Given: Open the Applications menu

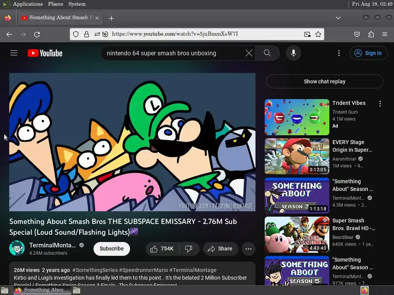Looking at the screenshot, I should coord(28,4).
